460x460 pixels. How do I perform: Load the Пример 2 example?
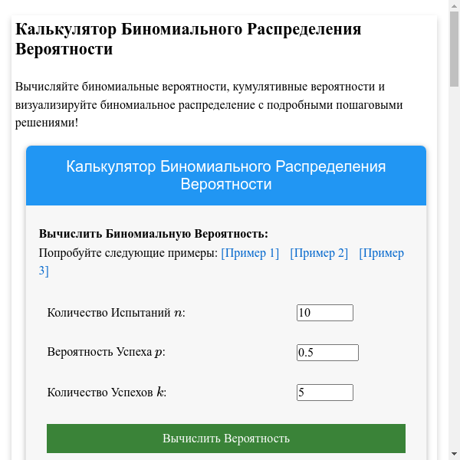tap(319, 253)
